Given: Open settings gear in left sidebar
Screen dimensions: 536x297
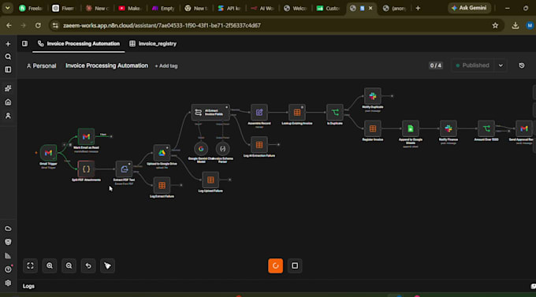Looking at the screenshot, I should tap(8, 283).
